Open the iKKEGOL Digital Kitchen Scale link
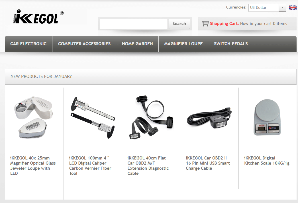 click(x=267, y=161)
